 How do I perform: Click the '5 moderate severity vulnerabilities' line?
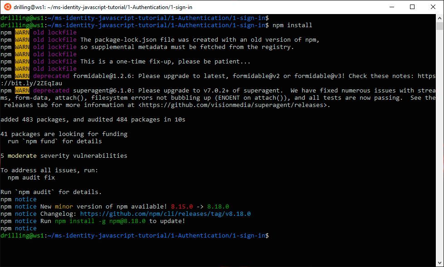tap(63, 155)
